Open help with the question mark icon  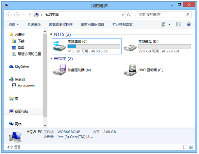click(189, 24)
